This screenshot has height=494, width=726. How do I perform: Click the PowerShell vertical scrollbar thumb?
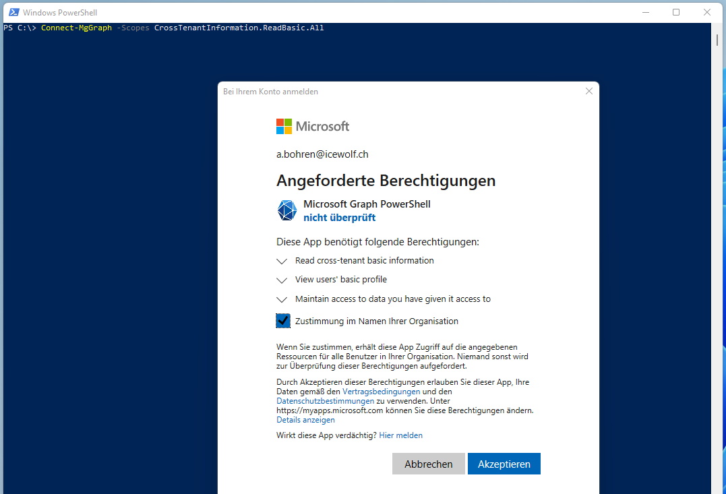coord(717,40)
